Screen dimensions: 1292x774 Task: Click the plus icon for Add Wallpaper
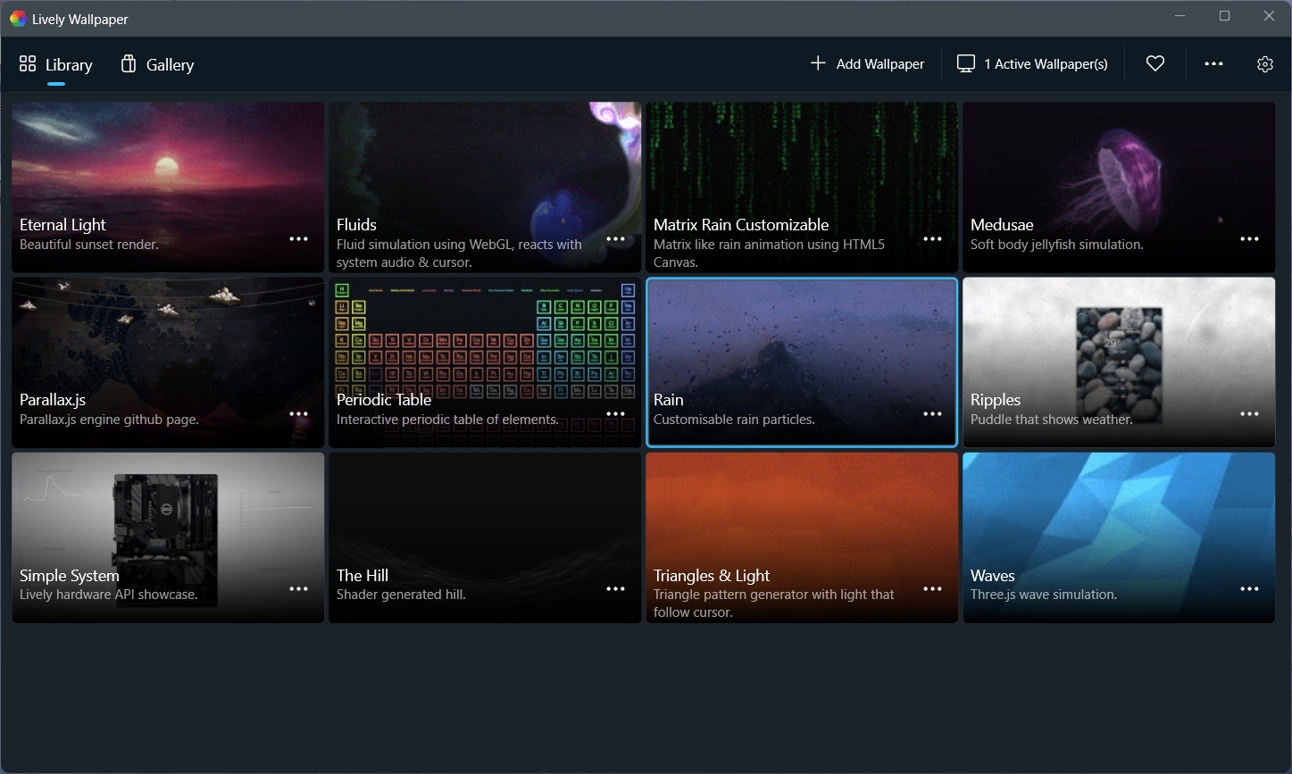(x=817, y=63)
